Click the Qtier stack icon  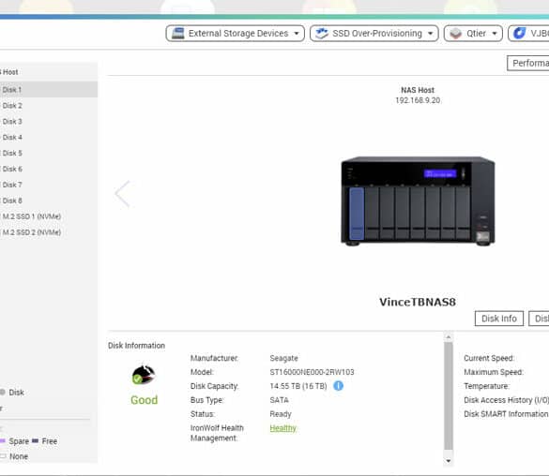(455, 33)
